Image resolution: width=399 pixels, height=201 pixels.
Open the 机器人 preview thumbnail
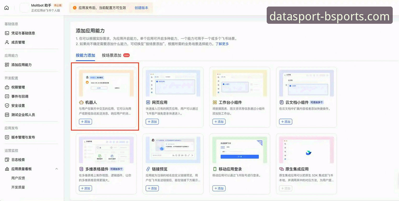point(106,83)
